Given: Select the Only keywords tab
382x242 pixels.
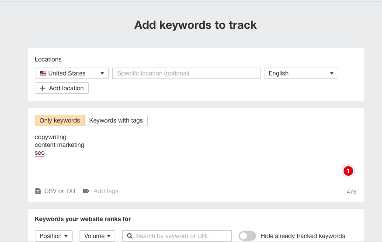Looking at the screenshot, I should (59, 120).
